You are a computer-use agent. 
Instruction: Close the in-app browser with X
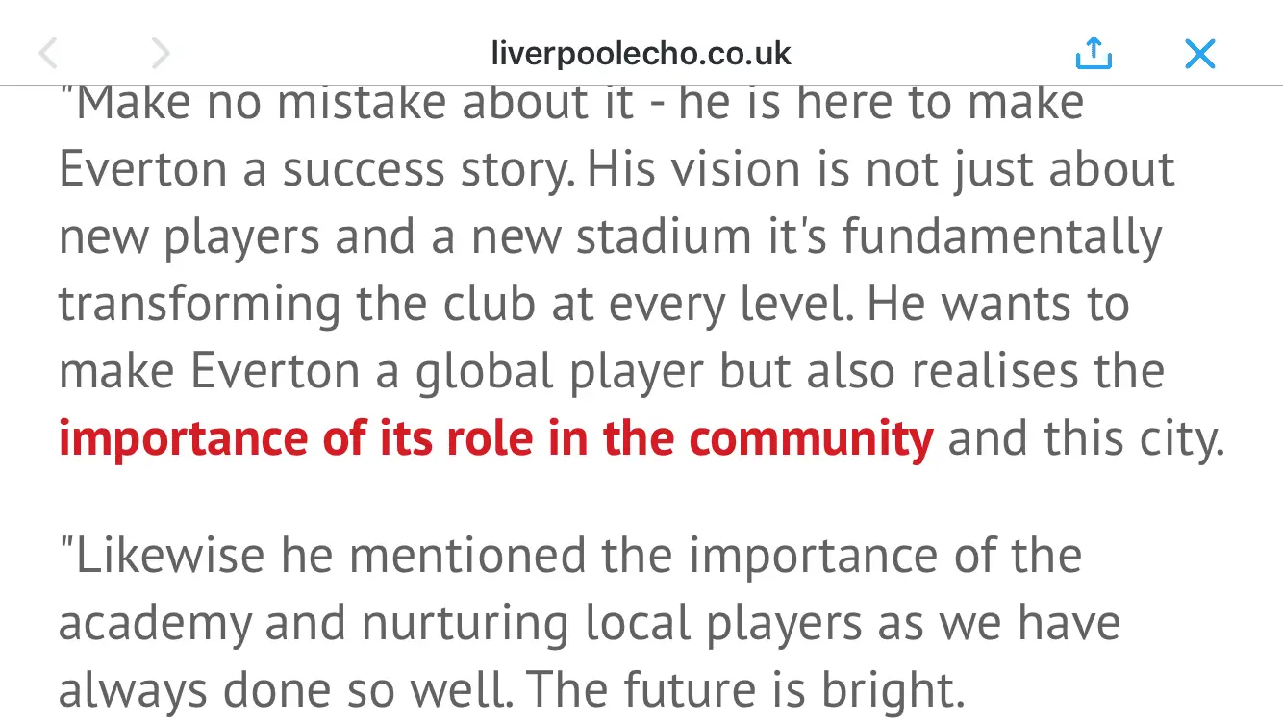(1199, 54)
